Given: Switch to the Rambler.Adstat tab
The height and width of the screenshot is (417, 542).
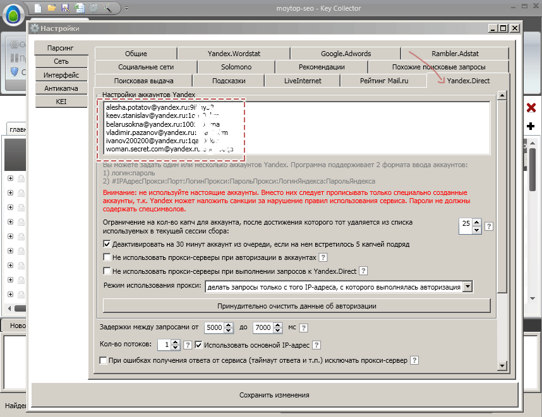Looking at the screenshot, I should [x=455, y=54].
